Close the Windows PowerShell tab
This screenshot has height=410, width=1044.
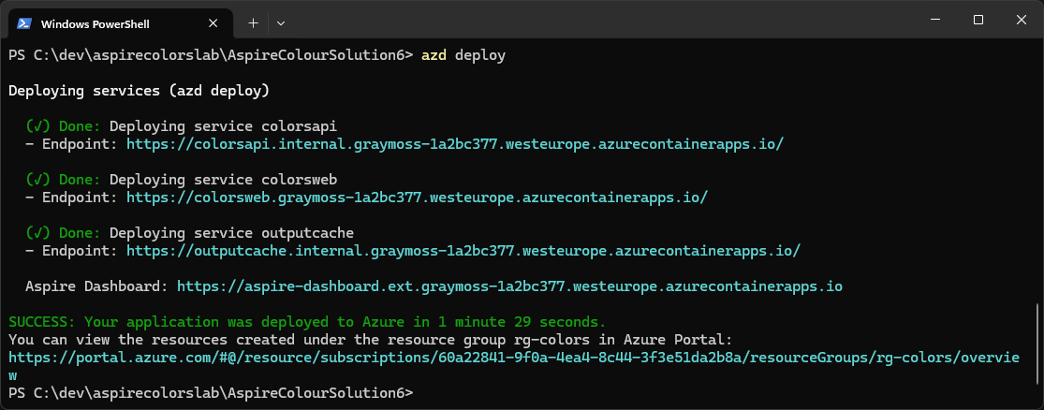tap(215, 22)
